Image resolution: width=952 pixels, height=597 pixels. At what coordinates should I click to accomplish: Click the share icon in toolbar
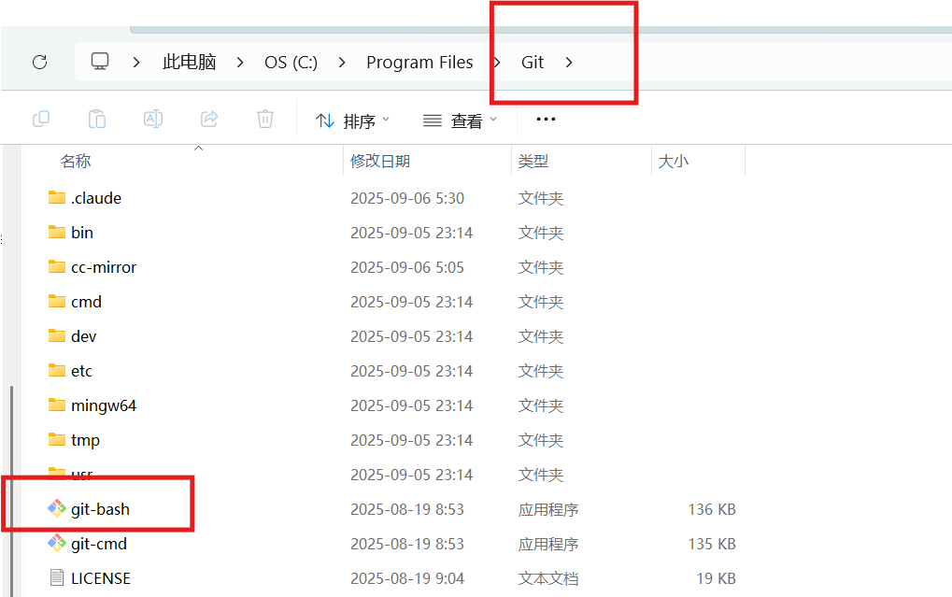click(209, 119)
